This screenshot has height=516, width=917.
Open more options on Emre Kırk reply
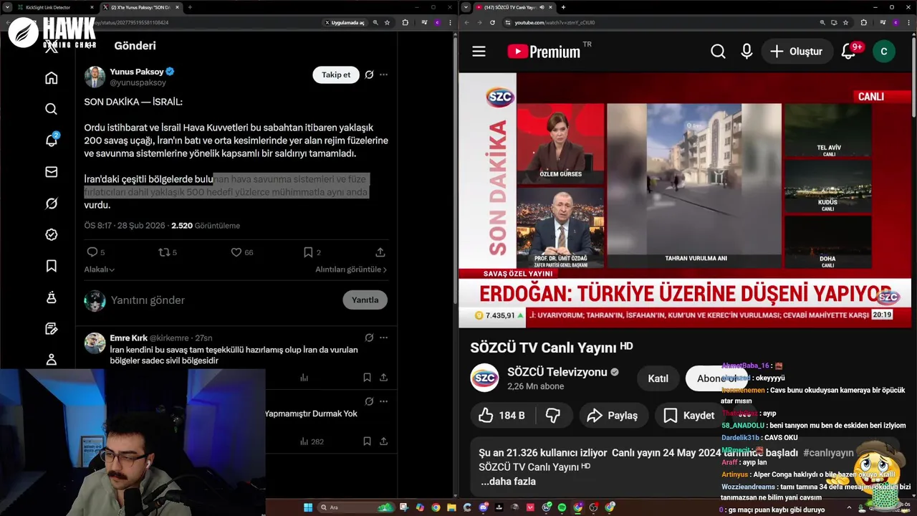coord(384,338)
